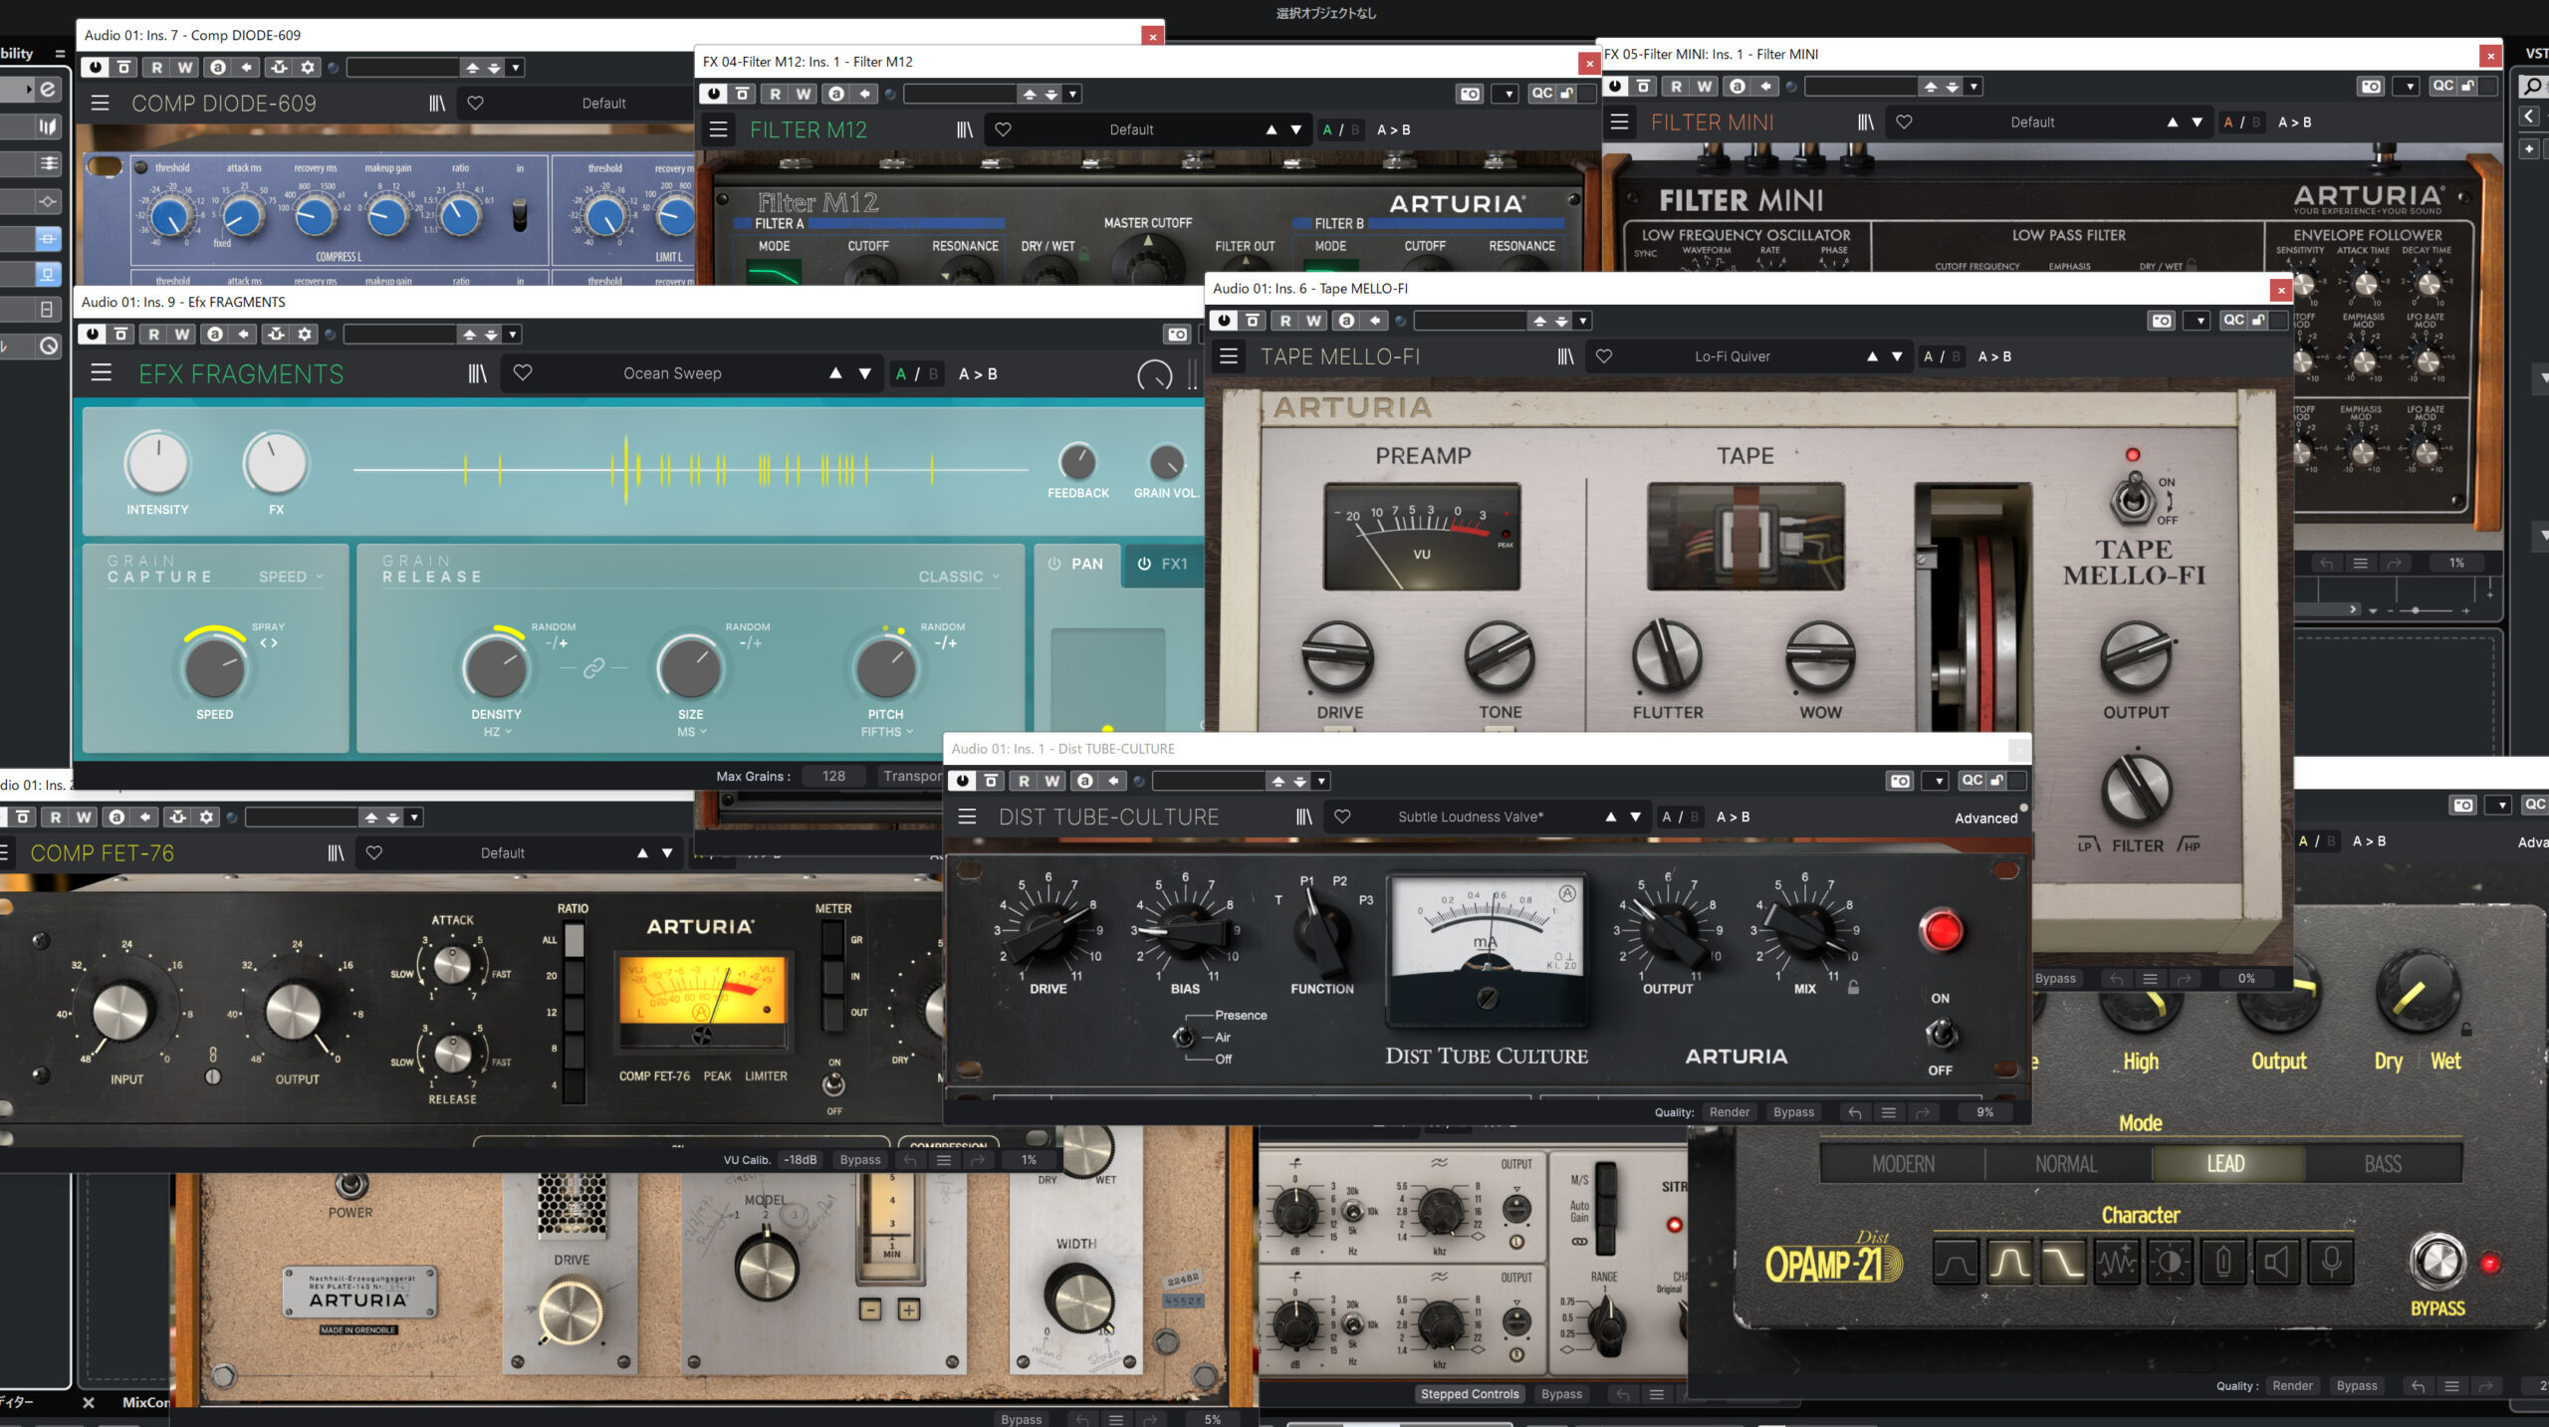Open Efx FRAGMENTS preset library
Screen dimensions: 2549x1427
[478, 373]
